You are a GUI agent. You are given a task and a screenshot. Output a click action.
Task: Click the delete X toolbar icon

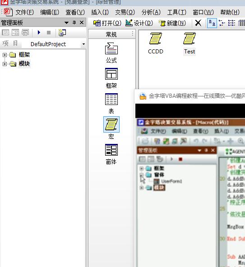click(198, 23)
